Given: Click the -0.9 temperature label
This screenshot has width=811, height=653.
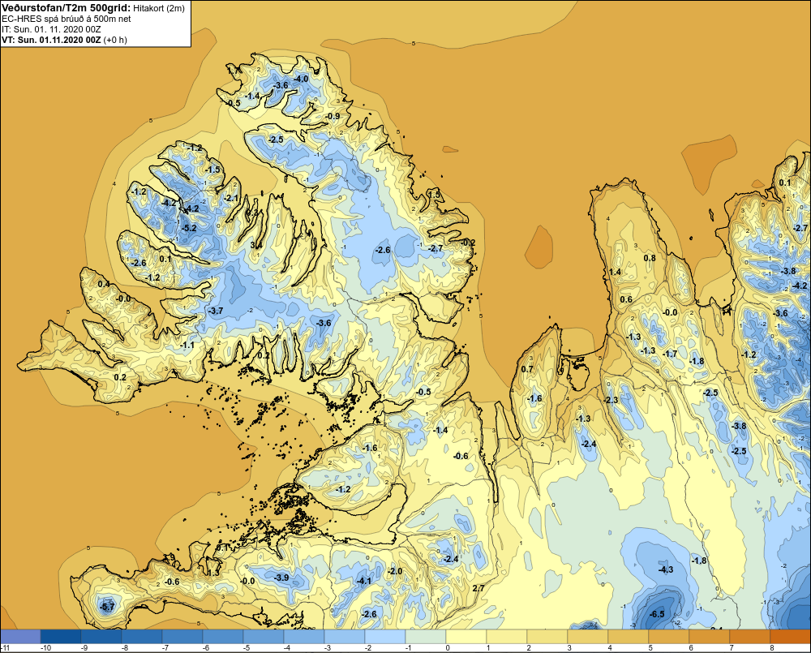Looking at the screenshot, I should [x=333, y=116].
